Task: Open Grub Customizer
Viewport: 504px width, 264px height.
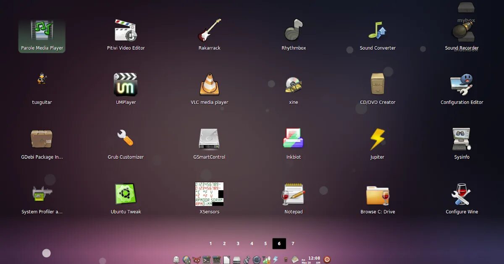Action: coord(126,144)
